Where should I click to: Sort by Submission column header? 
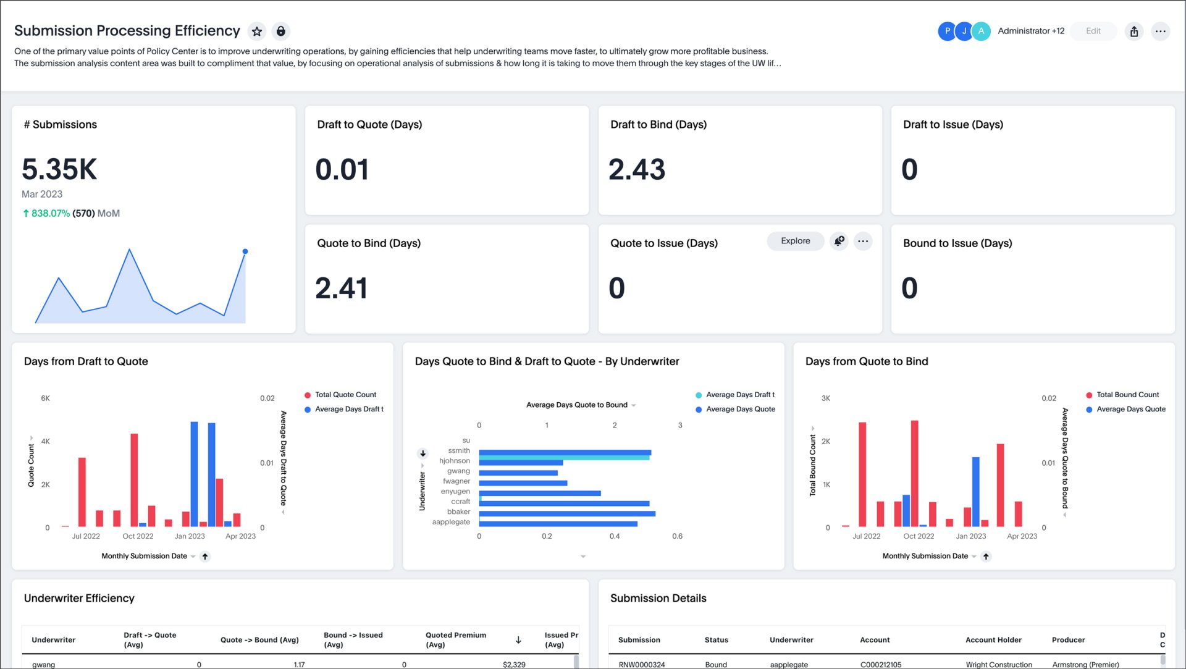click(639, 640)
